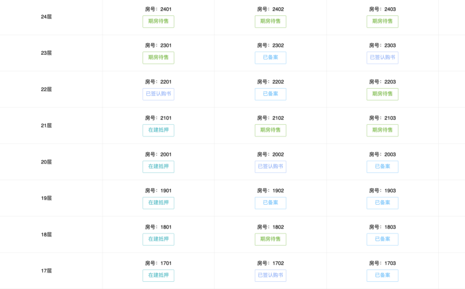Screen dimensions: 465x289
Task: Click the text 房号: 2403
Action: click(x=383, y=9)
